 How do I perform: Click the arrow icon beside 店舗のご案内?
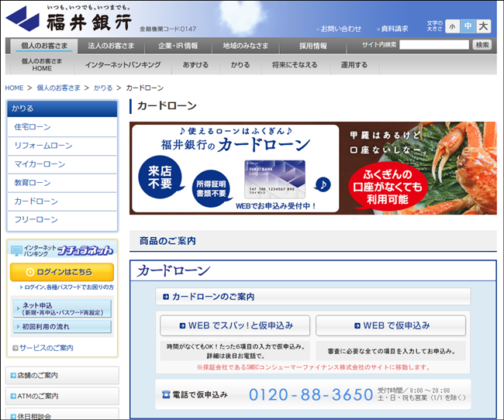[x=13, y=375]
